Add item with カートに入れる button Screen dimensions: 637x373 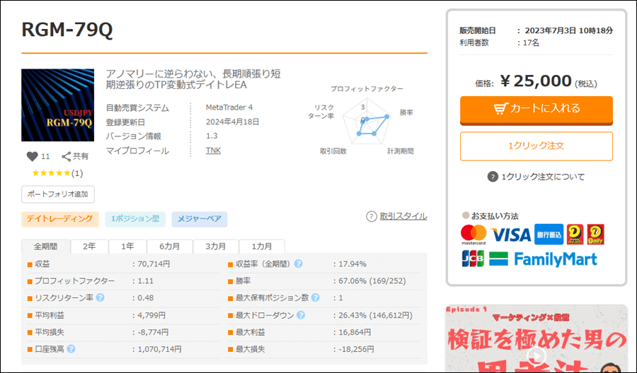click(536, 109)
